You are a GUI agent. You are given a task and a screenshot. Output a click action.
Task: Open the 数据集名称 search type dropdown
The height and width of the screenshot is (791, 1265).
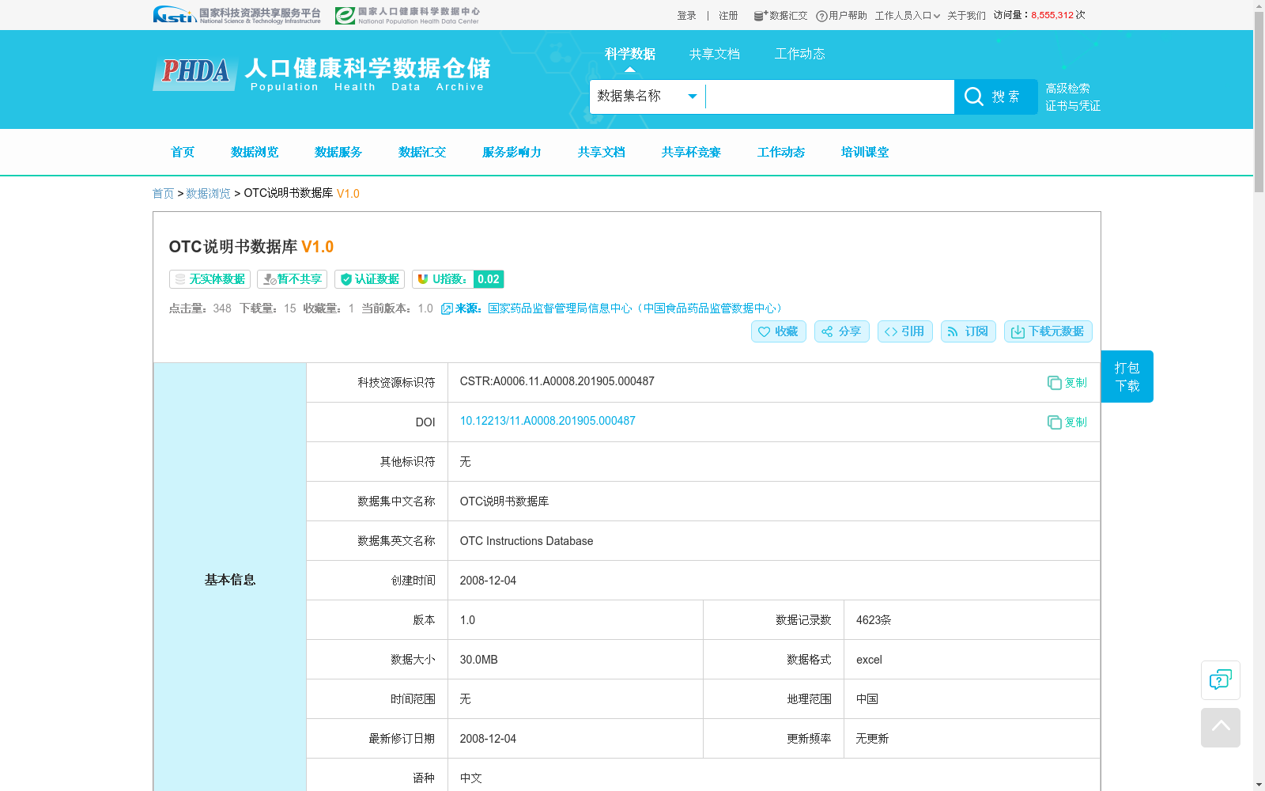(x=648, y=97)
